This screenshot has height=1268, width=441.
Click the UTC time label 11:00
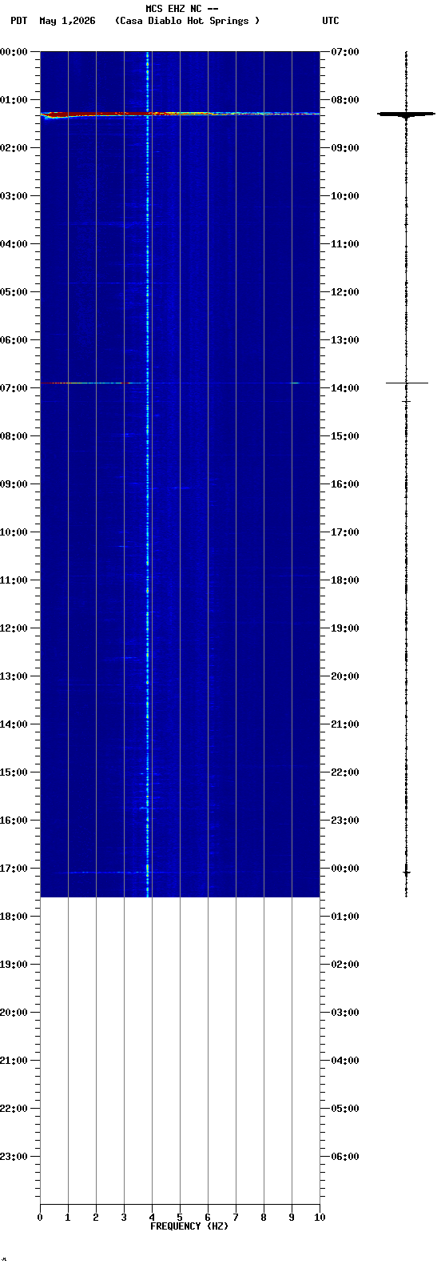(345, 244)
